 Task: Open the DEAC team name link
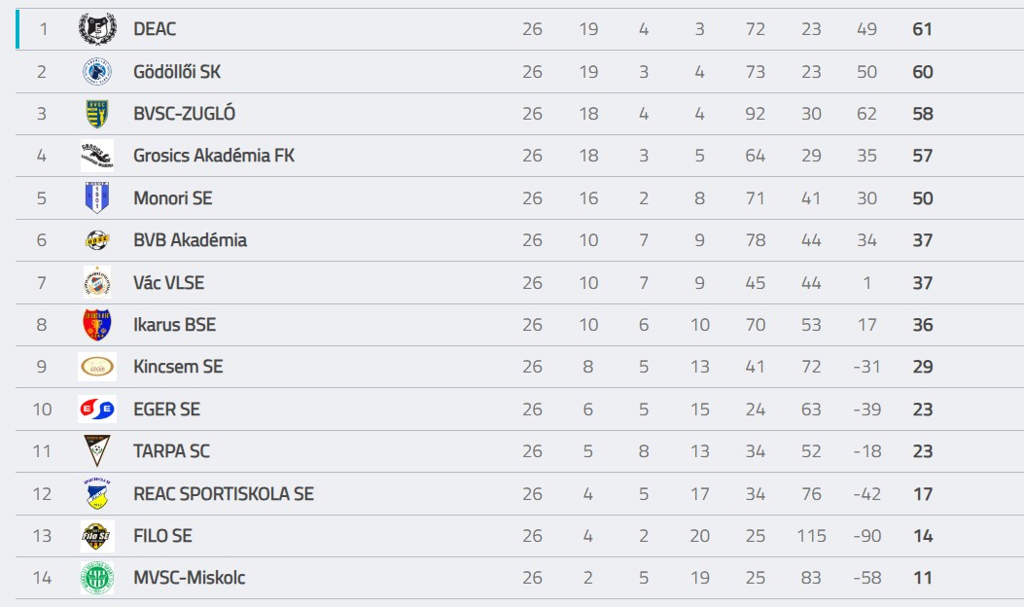click(155, 29)
